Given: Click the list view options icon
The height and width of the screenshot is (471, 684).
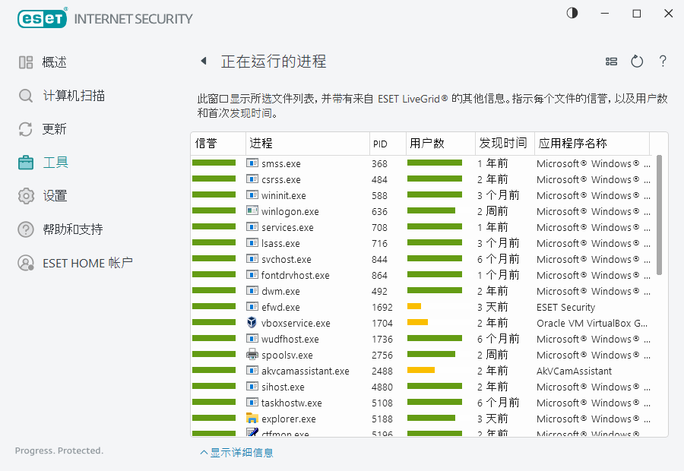Looking at the screenshot, I should pyautogui.click(x=611, y=62).
